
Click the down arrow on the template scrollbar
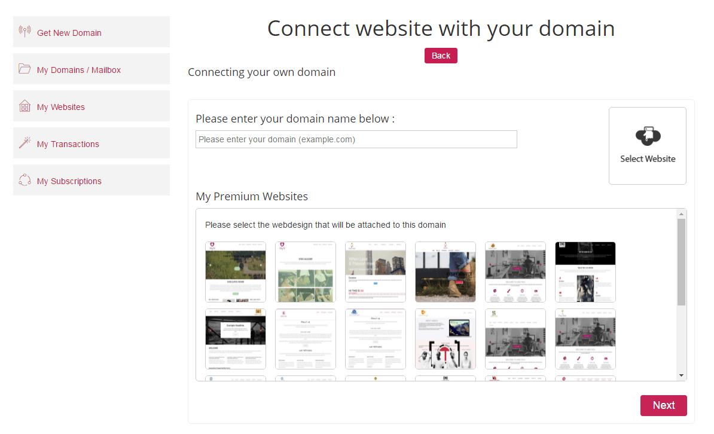680,374
